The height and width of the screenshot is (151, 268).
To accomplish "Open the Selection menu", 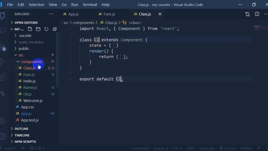I will click(36, 5).
